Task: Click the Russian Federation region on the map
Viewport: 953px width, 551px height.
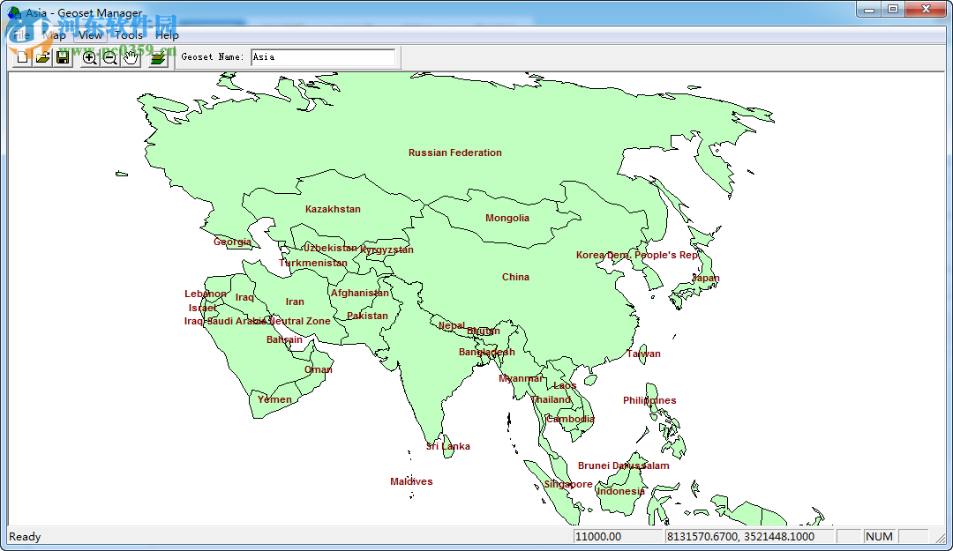Action: [454, 152]
